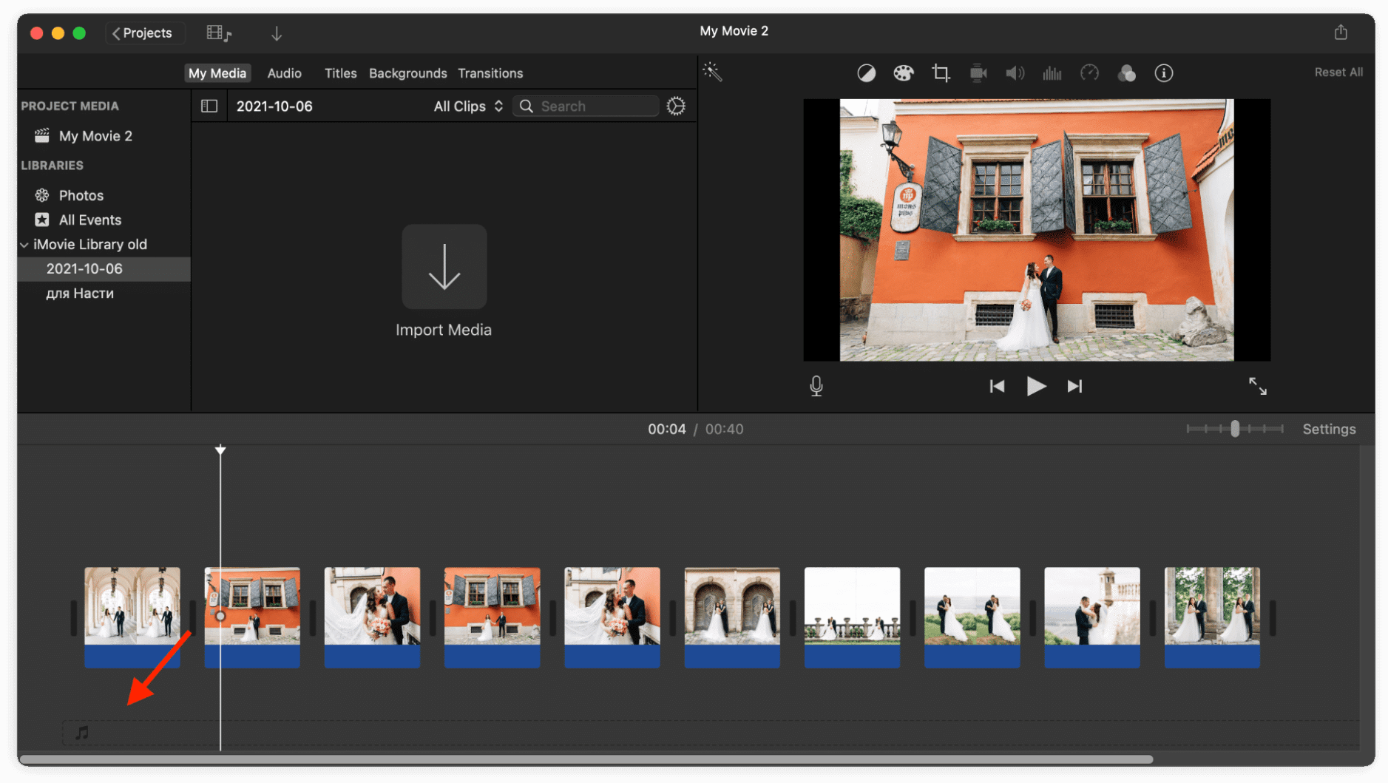
Task: Select last timeline clip with stone pillars
Action: click(x=1212, y=617)
